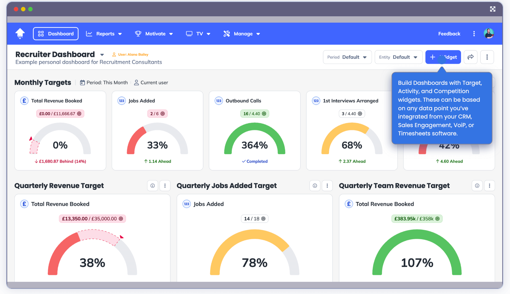
Task: Click the profile avatar in the top right
Action: coord(489,33)
